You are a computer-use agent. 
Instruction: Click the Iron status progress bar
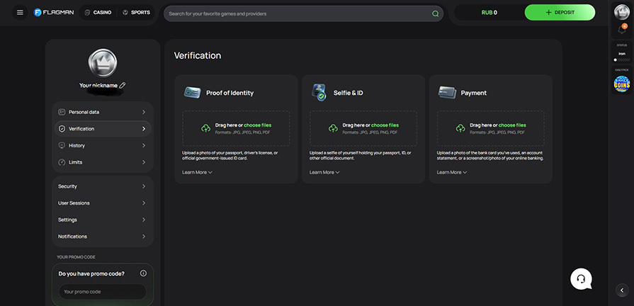tap(621, 60)
